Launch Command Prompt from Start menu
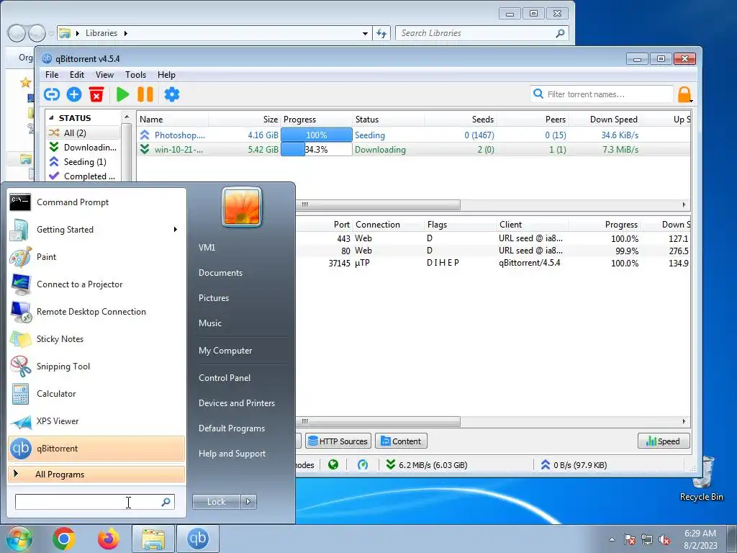 tap(96, 202)
